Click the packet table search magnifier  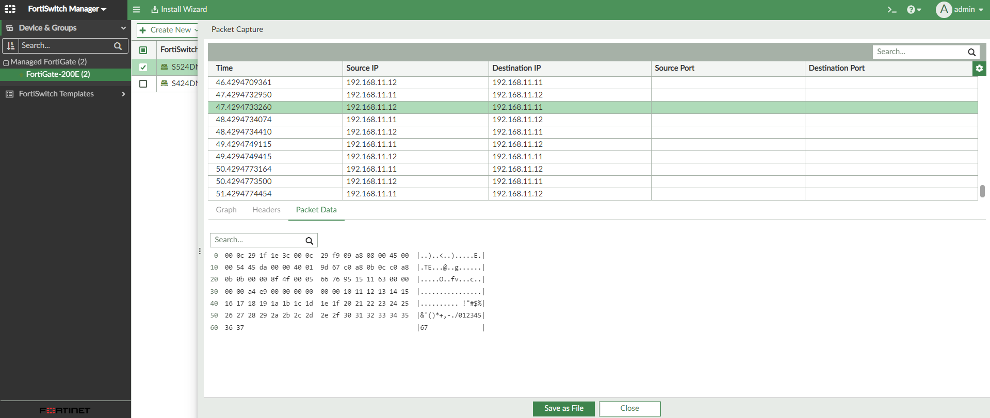coord(971,52)
